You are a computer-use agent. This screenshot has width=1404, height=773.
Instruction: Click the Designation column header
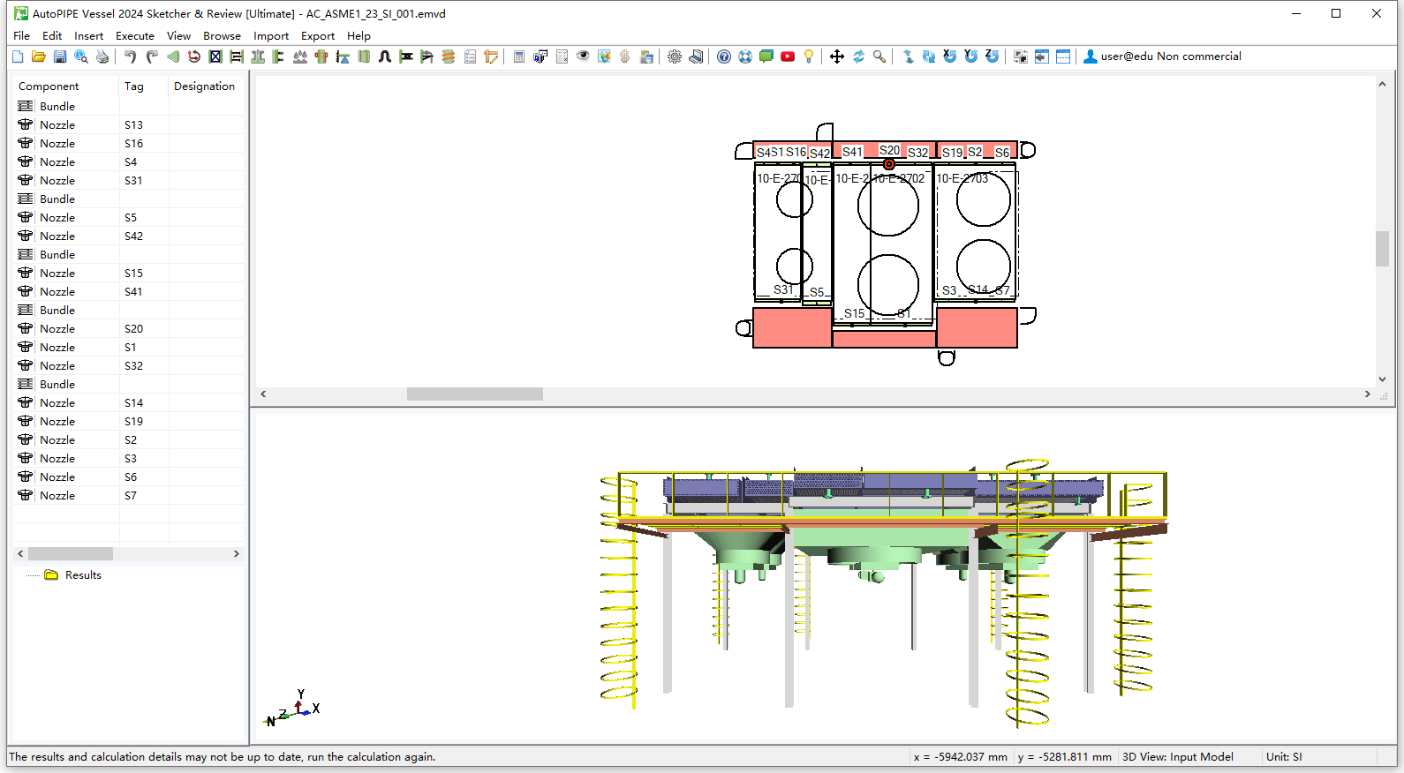pyautogui.click(x=206, y=86)
